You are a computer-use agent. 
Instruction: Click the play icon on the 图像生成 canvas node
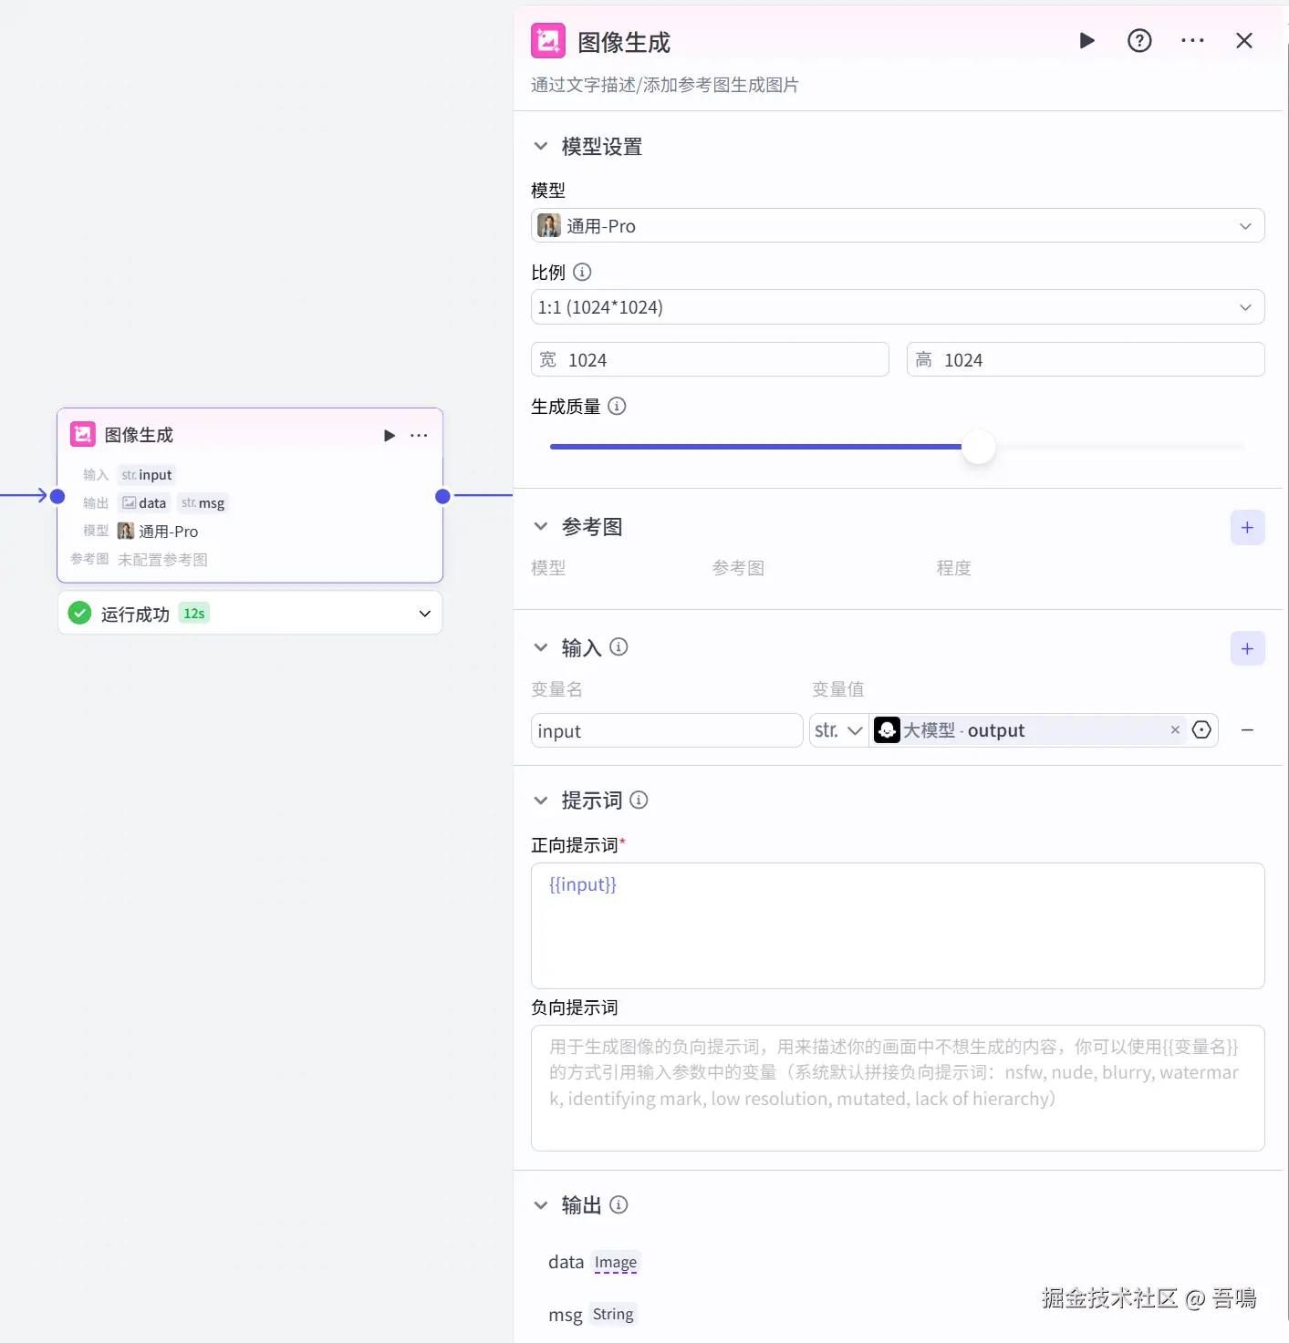click(x=390, y=436)
